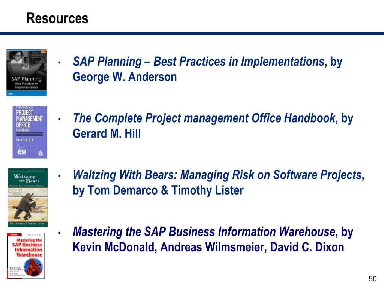Click the Waltzing with Bears book cover

(28, 198)
